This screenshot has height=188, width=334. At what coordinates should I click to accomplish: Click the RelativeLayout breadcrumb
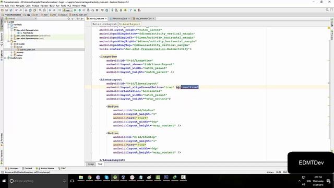pos(104,24)
